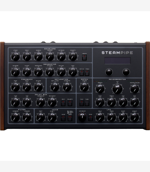Click the Master Volume knob
Viewport: 150px width, 172px height.
coord(135,89)
